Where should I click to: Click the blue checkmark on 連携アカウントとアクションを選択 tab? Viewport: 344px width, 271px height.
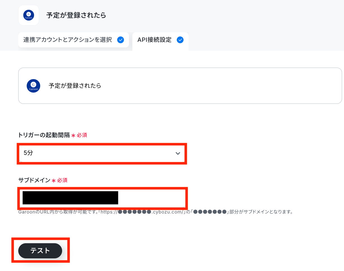pos(121,40)
